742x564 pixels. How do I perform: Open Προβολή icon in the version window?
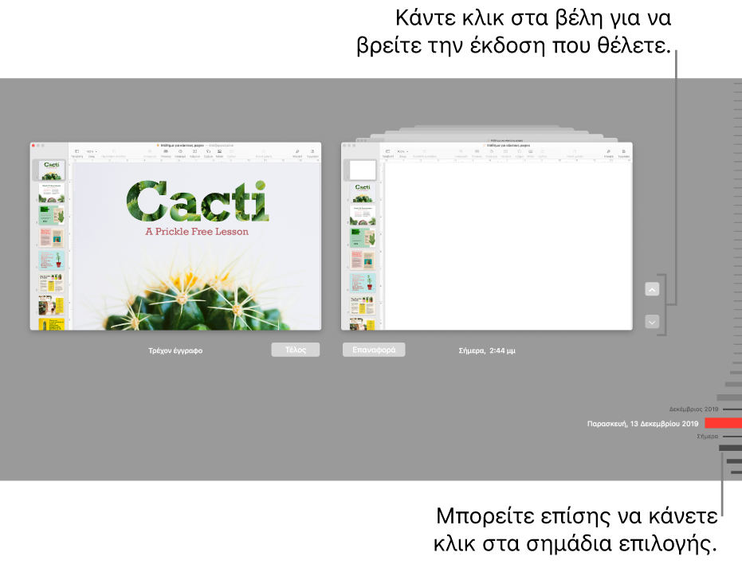388,151
